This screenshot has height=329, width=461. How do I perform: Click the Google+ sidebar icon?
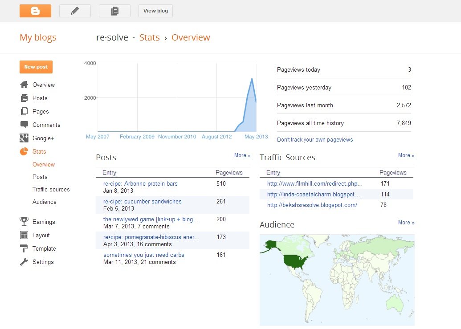click(x=24, y=138)
